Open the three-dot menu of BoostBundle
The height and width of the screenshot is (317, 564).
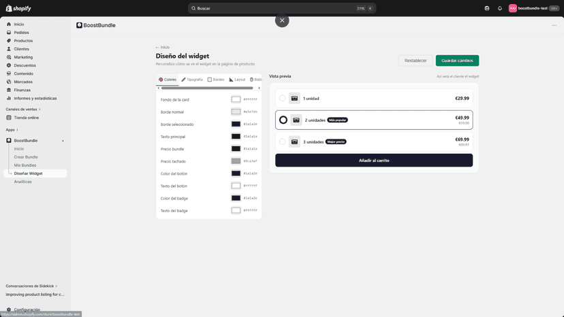tap(554, 25)
